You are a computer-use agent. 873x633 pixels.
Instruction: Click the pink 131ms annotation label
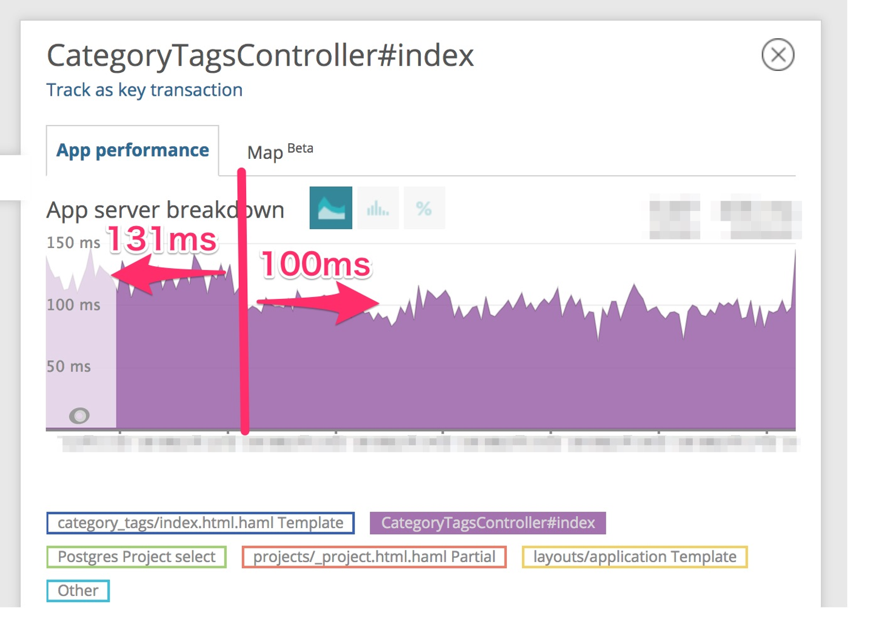162,239
